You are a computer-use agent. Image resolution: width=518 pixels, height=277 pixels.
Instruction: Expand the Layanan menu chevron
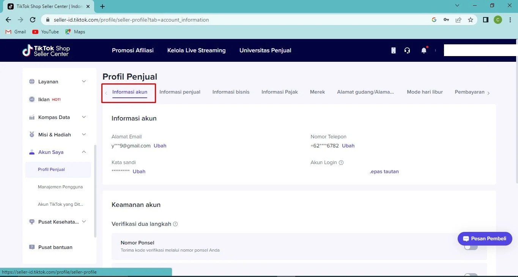84,81
